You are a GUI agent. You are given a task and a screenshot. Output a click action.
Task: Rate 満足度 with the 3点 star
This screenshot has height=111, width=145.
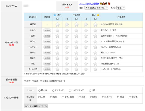click(76, 24)
